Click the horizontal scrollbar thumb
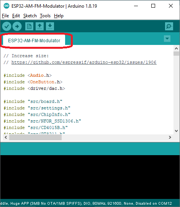The width and height of the screenshot is (180, 207). coord(35,137)
